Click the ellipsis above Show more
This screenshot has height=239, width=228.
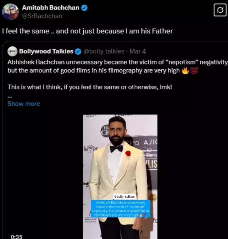click(x=10, y=97)
